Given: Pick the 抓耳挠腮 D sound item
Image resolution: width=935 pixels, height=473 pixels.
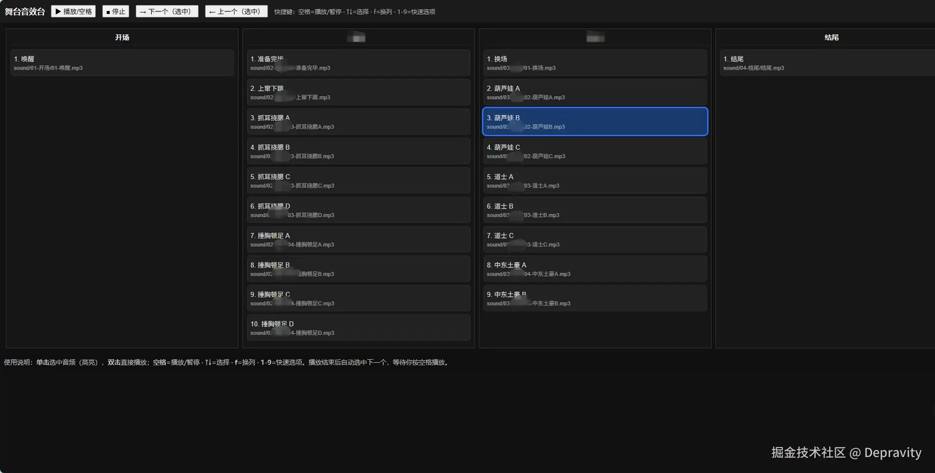Looking at the screenshot, I should (x=357, y=210).
